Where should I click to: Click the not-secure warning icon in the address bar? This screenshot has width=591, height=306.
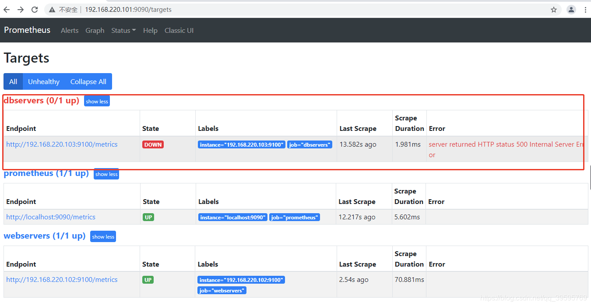pos(52,10)
